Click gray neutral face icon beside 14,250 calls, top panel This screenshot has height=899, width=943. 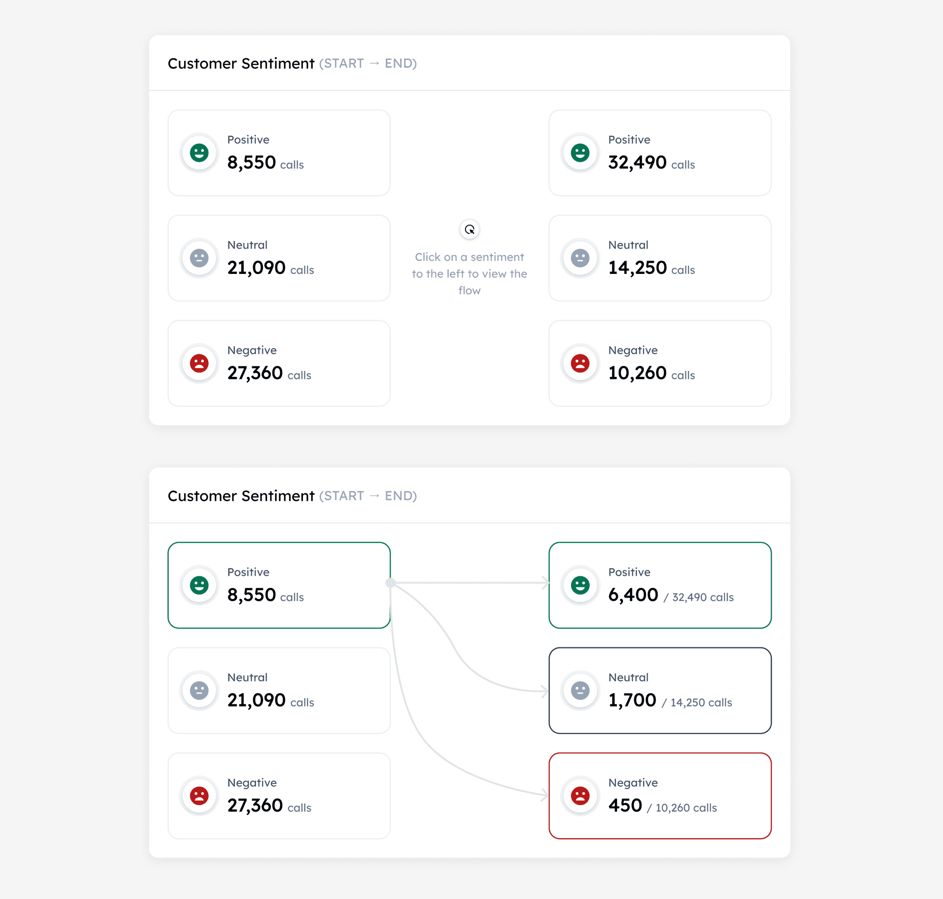tap(580, 258)
